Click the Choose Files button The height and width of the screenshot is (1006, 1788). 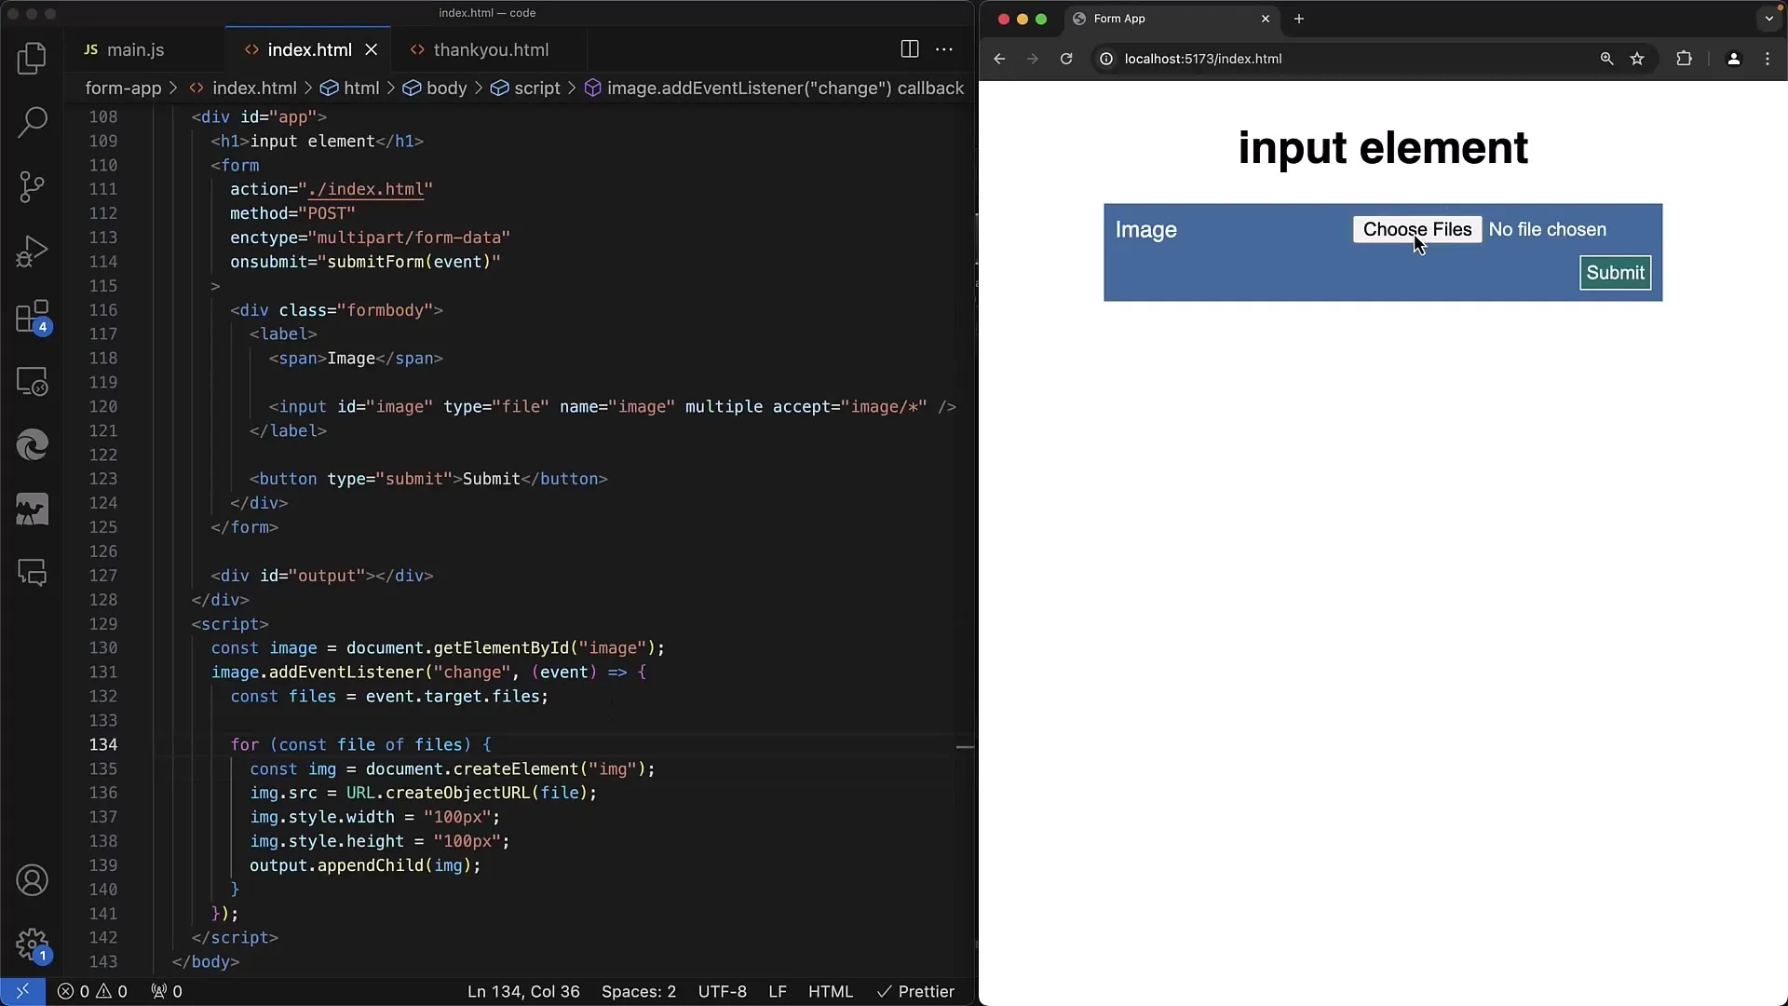click(x=1417, y=230)
